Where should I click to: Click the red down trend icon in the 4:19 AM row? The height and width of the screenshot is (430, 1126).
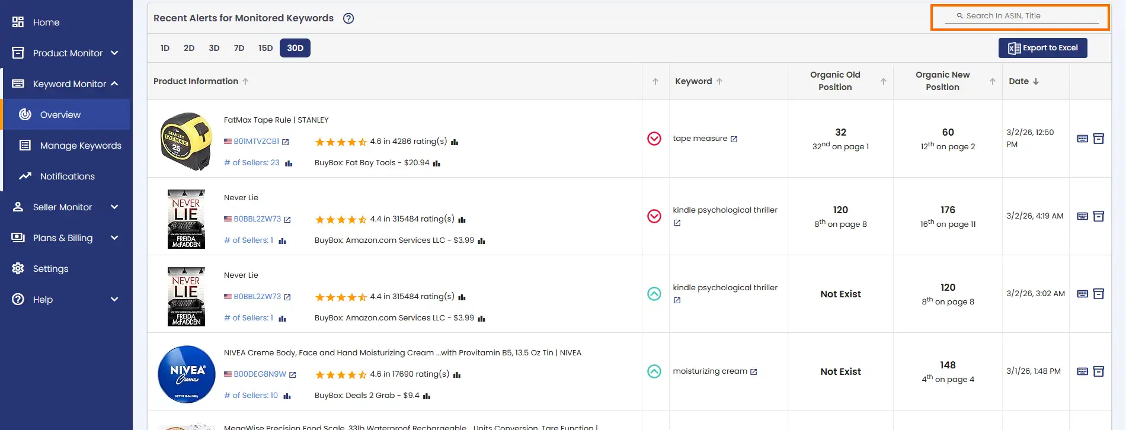point(654,216)
